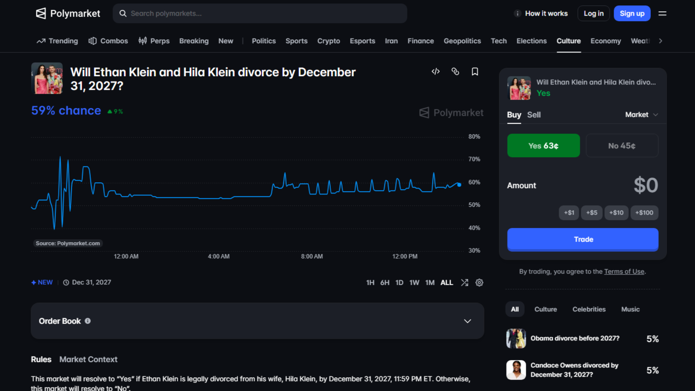This screenshot has width=695, height=391.
Task: Click the blue Trade button
Action: coord(583,239)
